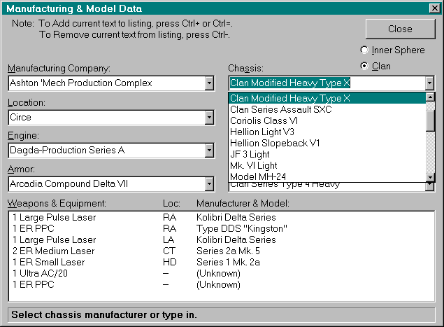Choose Hellion Slopeback V1 chassis
Screen dimensions: 444x327
click(x=327, y=144)
